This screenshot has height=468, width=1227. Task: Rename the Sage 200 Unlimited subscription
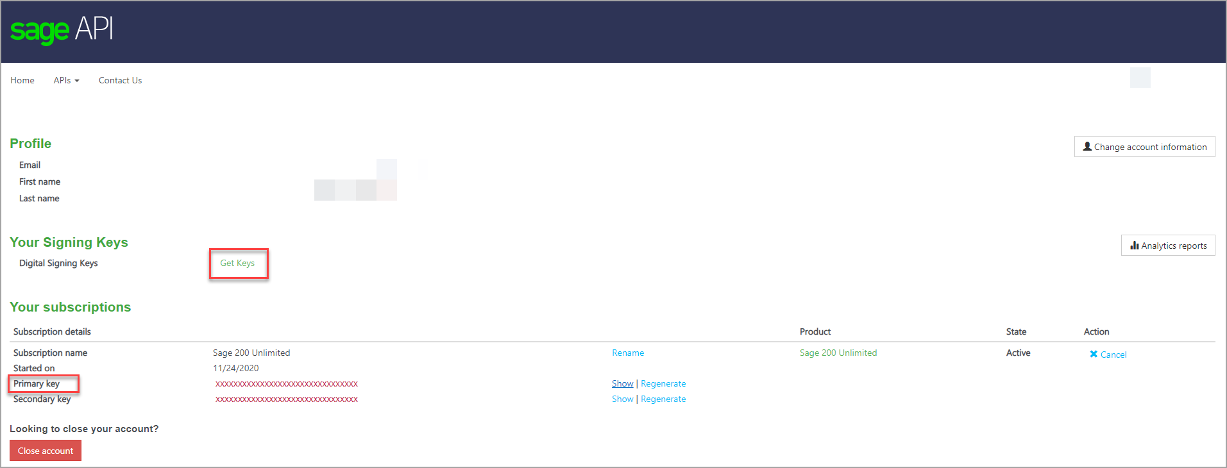tap(627, 353)
